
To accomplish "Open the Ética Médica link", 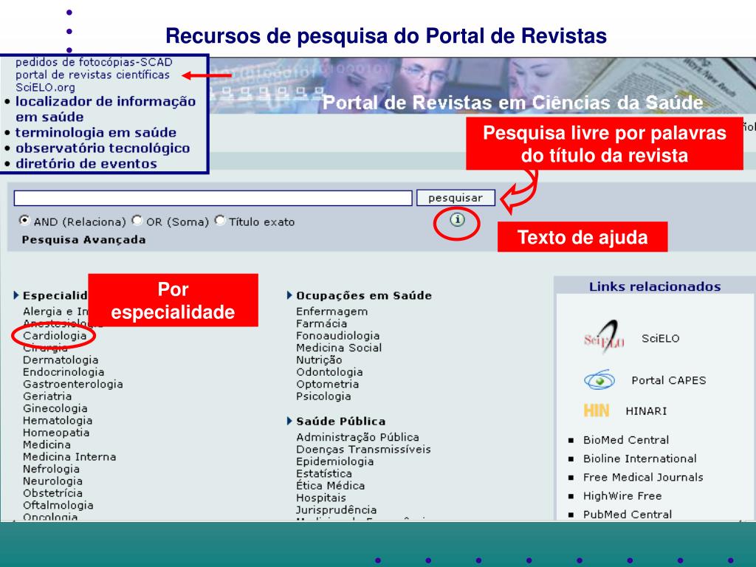I will tap(330, 486).
